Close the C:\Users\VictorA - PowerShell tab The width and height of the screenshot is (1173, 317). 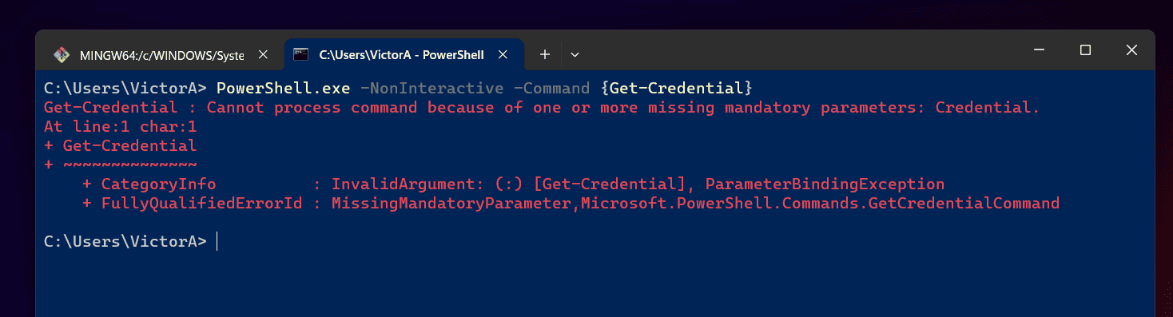(x=503, y=55)
